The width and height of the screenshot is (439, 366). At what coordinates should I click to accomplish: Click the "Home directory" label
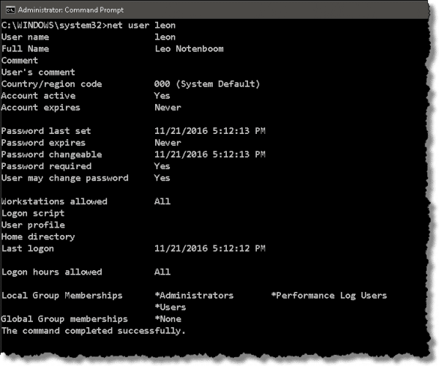coord(38,236)
